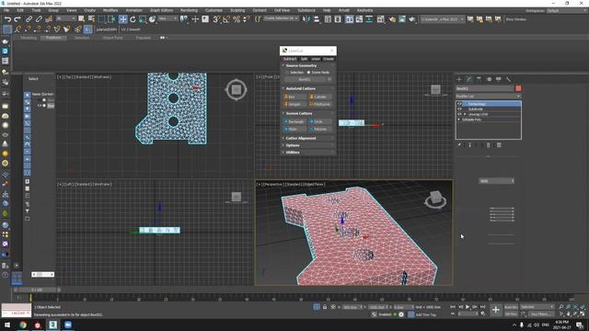Toggle the Percent Snap icon
This screenshot has height=331, width=589.
(x=237, y=19)
